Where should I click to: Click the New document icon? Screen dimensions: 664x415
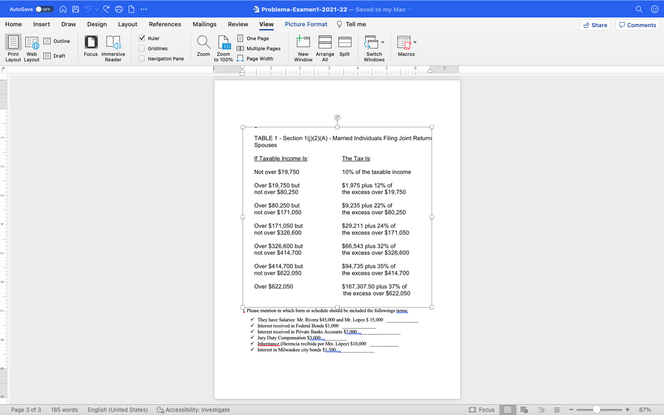[131, 9]
